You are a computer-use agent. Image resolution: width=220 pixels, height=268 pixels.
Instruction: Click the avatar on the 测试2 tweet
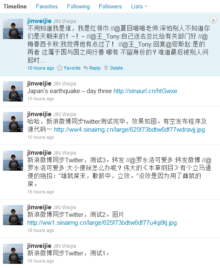coord(13,215)
